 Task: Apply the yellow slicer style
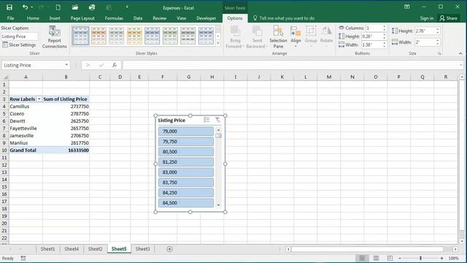click(134, 36)
